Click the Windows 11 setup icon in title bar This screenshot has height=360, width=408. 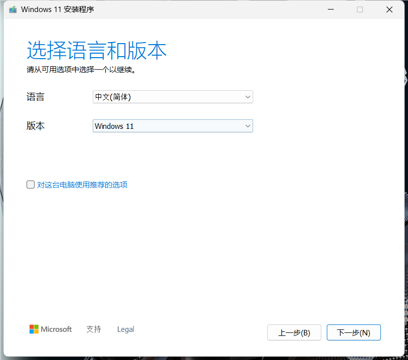click(x=13, y=10)
